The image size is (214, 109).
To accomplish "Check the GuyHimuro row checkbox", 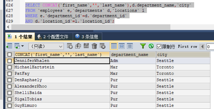I will [10, 106].
